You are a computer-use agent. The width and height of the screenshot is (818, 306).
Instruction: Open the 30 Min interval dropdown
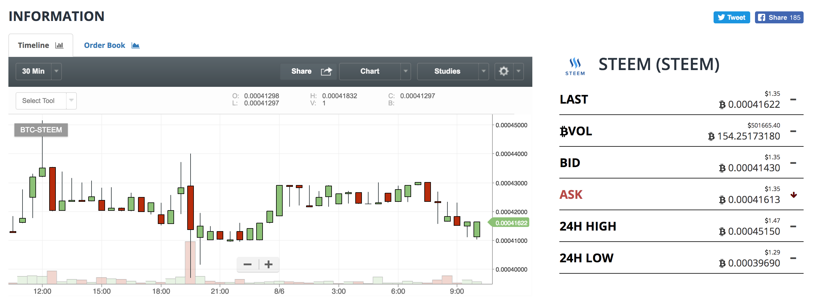(x=38, y=71)
